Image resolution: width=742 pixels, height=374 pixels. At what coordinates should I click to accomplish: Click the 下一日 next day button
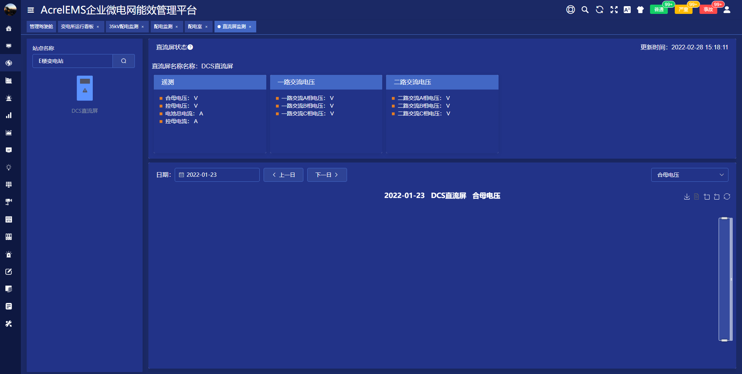[327, 175]
